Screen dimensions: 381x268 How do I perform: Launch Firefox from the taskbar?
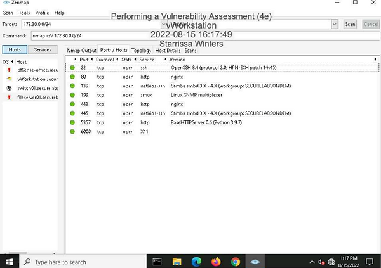point(216,262)
